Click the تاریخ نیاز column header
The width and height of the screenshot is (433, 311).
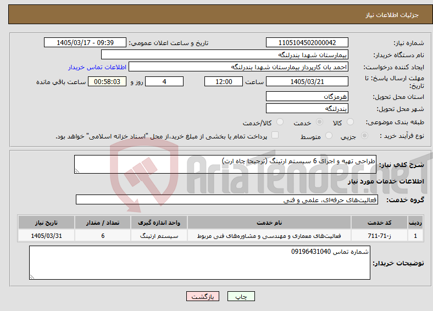click(46, 223)
